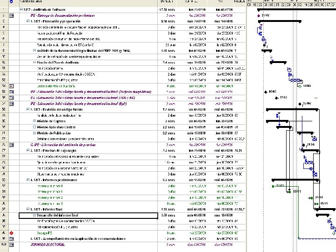Click the 'Informes preliminares' summary bar in Gantt
Screen dimensions: 336x252
point(295,180)
